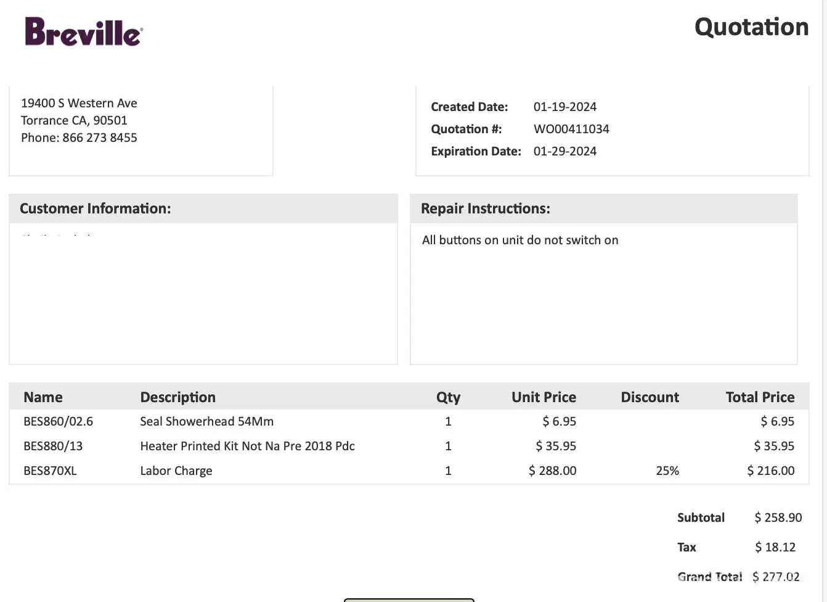827x602 pixels.
Task: Click the Total Price column header
Action: (x=760, y=397)
